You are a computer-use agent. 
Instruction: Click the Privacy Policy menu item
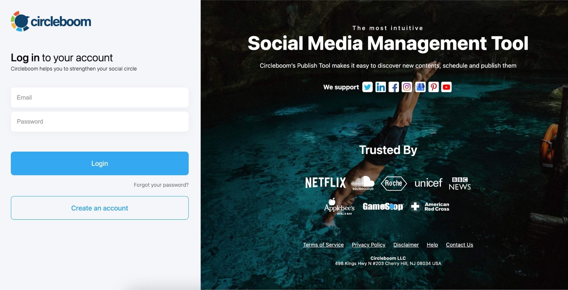click(x=368, y=244)
